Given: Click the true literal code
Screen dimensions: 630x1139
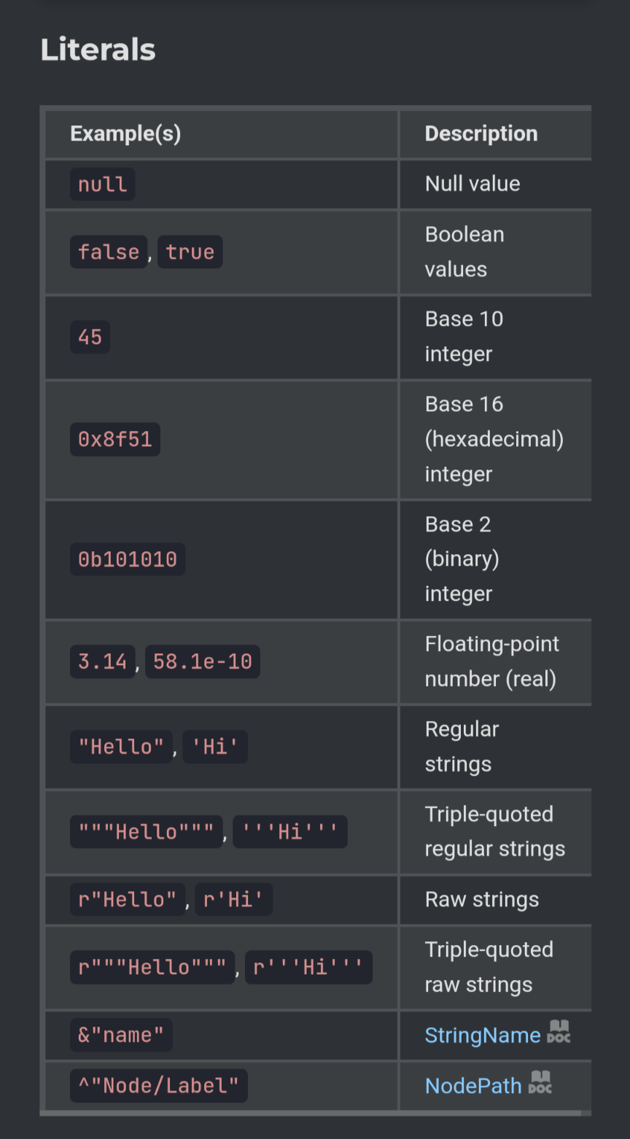Looking at the screenshot, I should 190,252.
